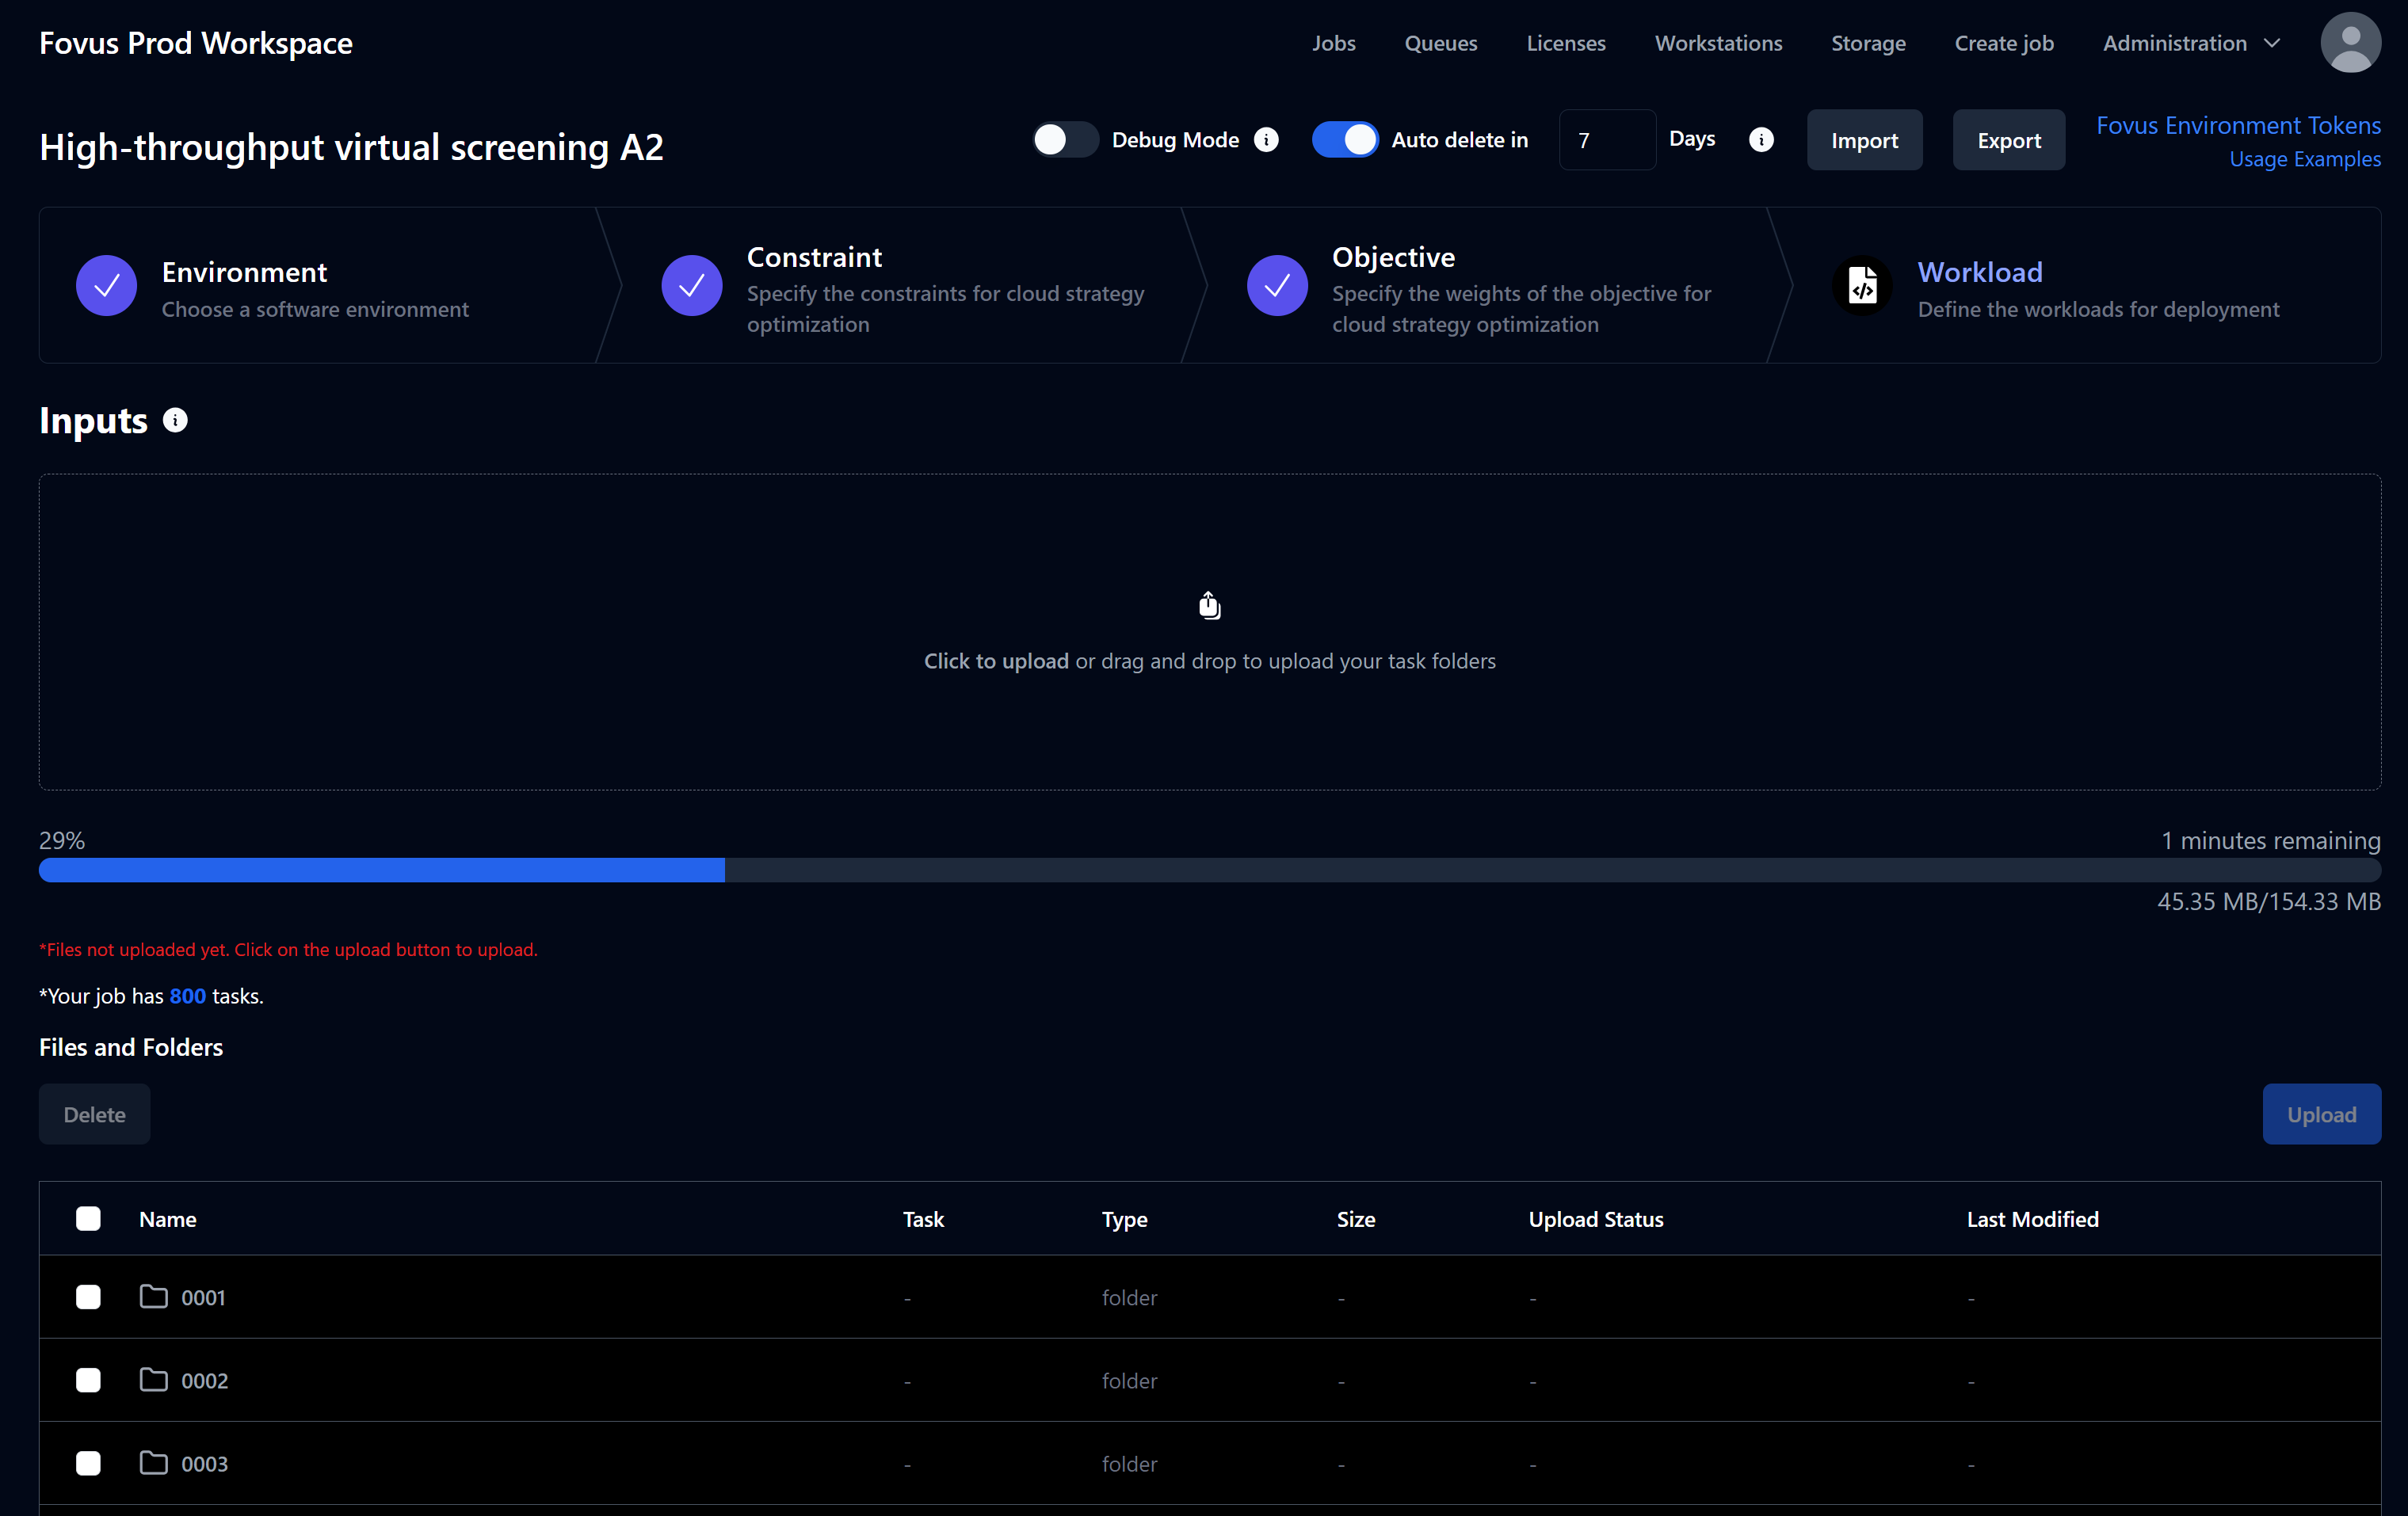Open Fovus Environment Tokens link
Screen dimensions: 2408x1516
(x=2238, y=125)
